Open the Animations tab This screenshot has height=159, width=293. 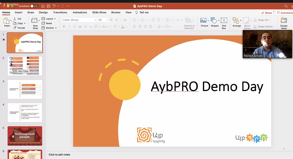(x=80, y=12)
